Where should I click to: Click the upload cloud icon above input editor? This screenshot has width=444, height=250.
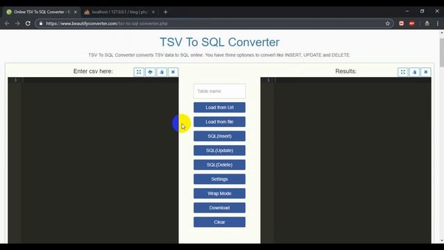[x=150, y=72]
